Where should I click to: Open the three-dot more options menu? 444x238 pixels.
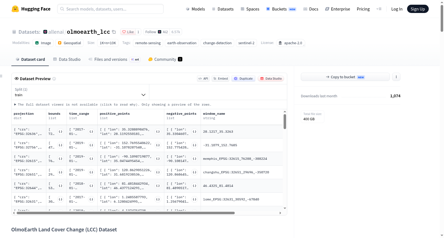(396, 77)
